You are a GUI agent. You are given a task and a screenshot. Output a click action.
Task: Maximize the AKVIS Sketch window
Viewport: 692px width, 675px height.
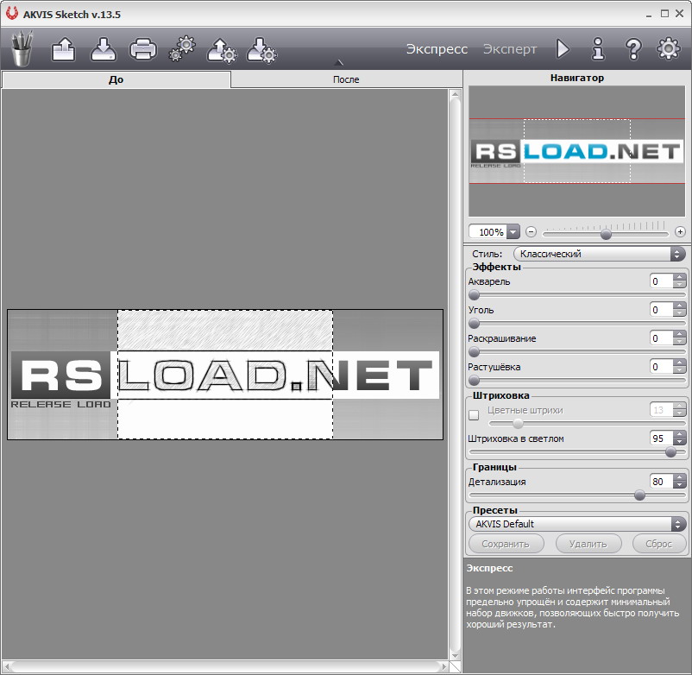coord(664,14)
